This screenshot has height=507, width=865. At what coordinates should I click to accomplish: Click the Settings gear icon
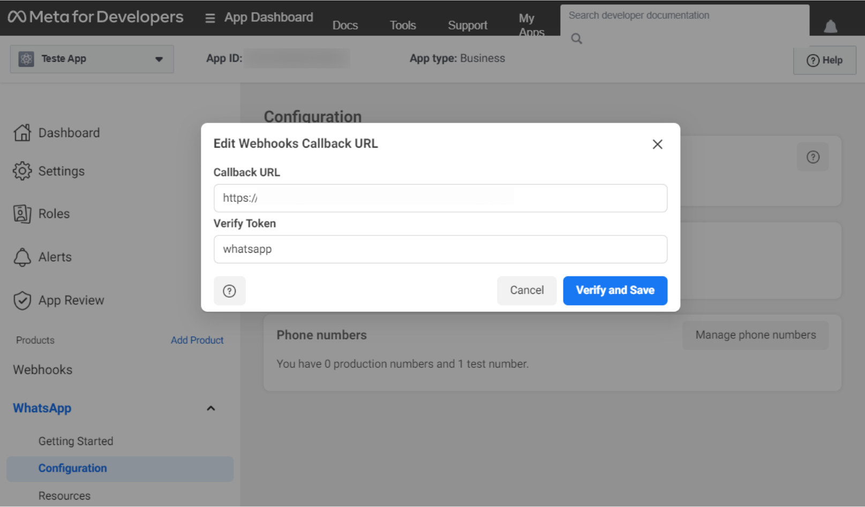[x=22, y=171]
